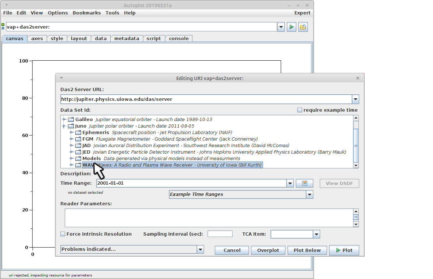
Task: Switch to the layout tab
Action: (x=79, y=39)
